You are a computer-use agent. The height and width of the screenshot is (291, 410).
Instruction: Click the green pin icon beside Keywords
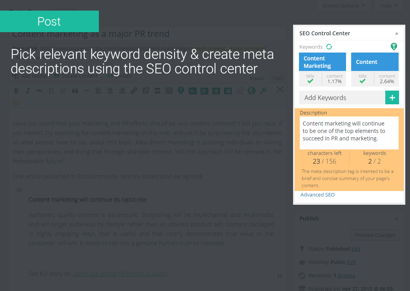click(x=394, y=47)
